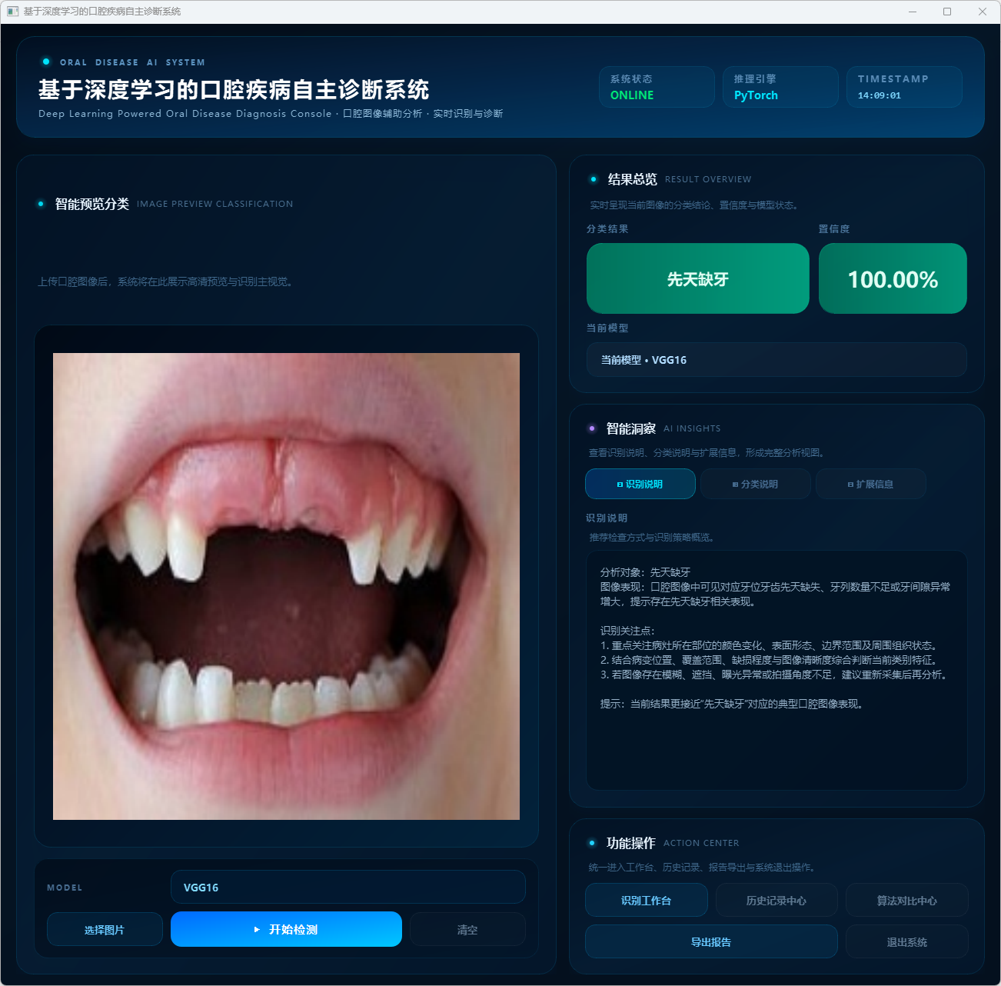The image size is (1001, 986).
Task: Click the app icon in the title bar
Action: click(x=12, y=12)
